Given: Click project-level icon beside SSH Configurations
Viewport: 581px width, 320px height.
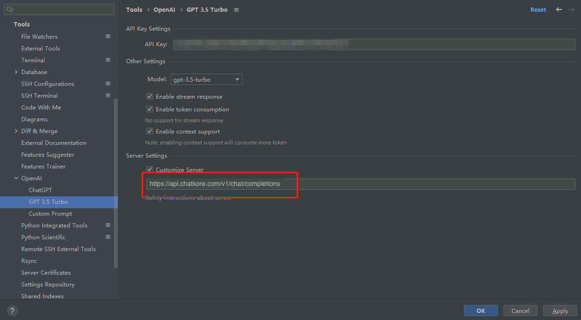Looking at the screenshot, I should 108,84.
